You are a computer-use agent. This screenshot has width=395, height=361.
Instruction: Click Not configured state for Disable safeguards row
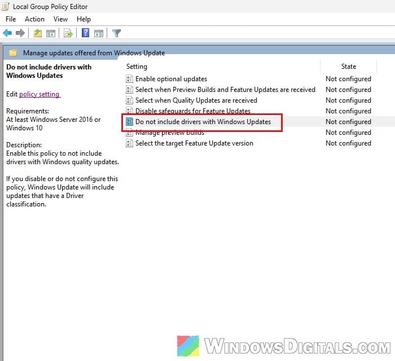[x=348, y=111]
